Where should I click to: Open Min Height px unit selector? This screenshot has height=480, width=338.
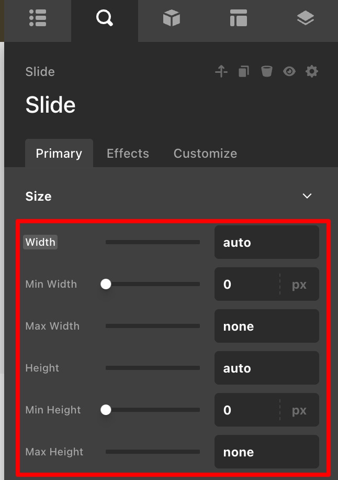(x=299, y=410)
